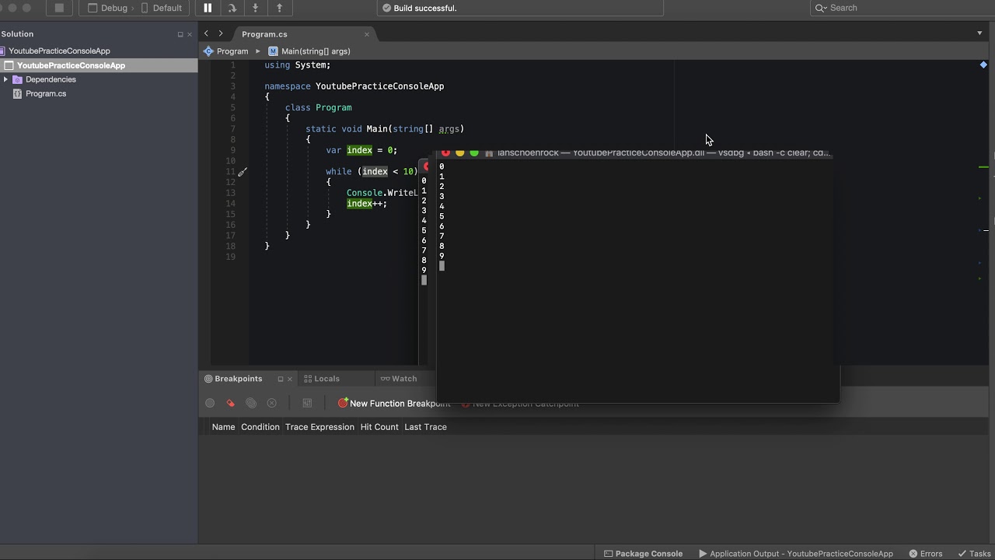The height and width of the screenshot is (560, 995).
Task: Click the circled X breakpoint toolbar icon
Action: click(x=272, y=403)
